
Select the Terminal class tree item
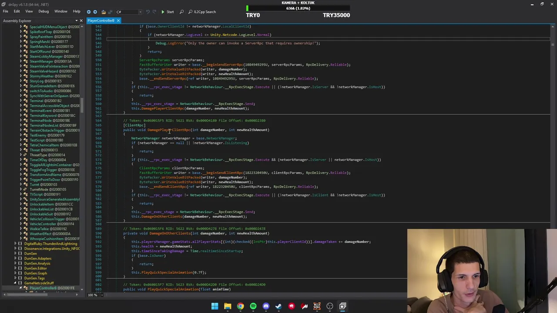45,101
